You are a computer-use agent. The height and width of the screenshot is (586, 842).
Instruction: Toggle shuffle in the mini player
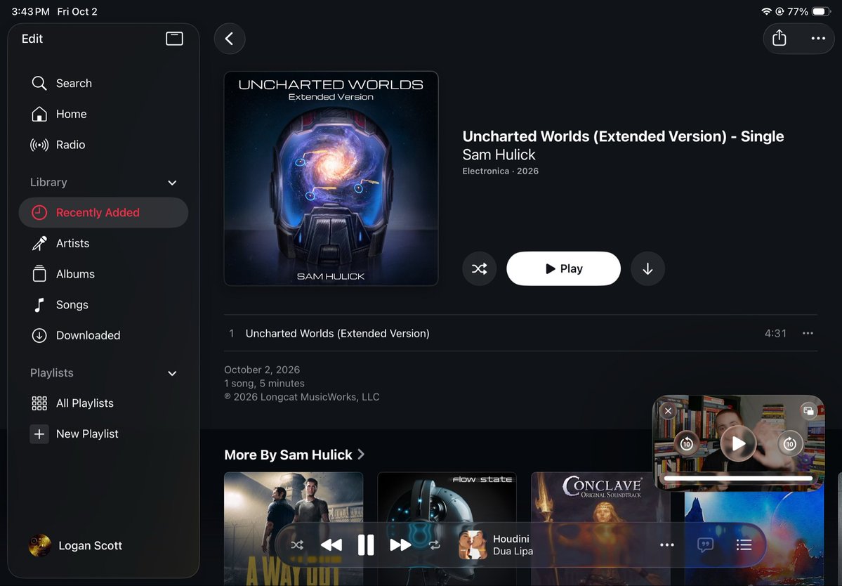click(x=297, y=545)
